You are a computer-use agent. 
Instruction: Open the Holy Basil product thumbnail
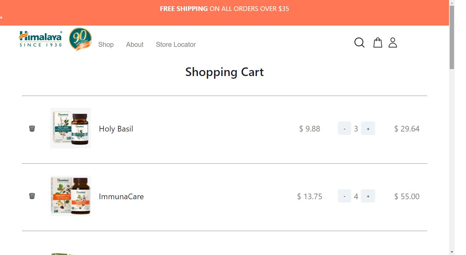click(x=71, y=128)
